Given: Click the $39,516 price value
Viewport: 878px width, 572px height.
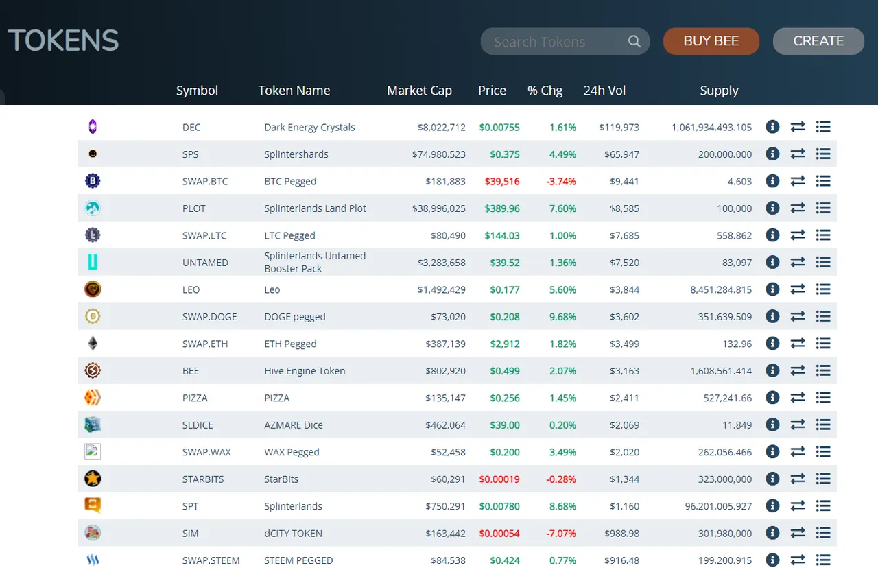Looking at the screenshot, I should tap(502, 182).
